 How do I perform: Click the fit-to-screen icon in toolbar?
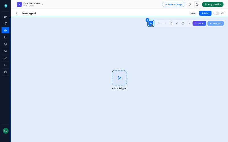click(171, 23)
